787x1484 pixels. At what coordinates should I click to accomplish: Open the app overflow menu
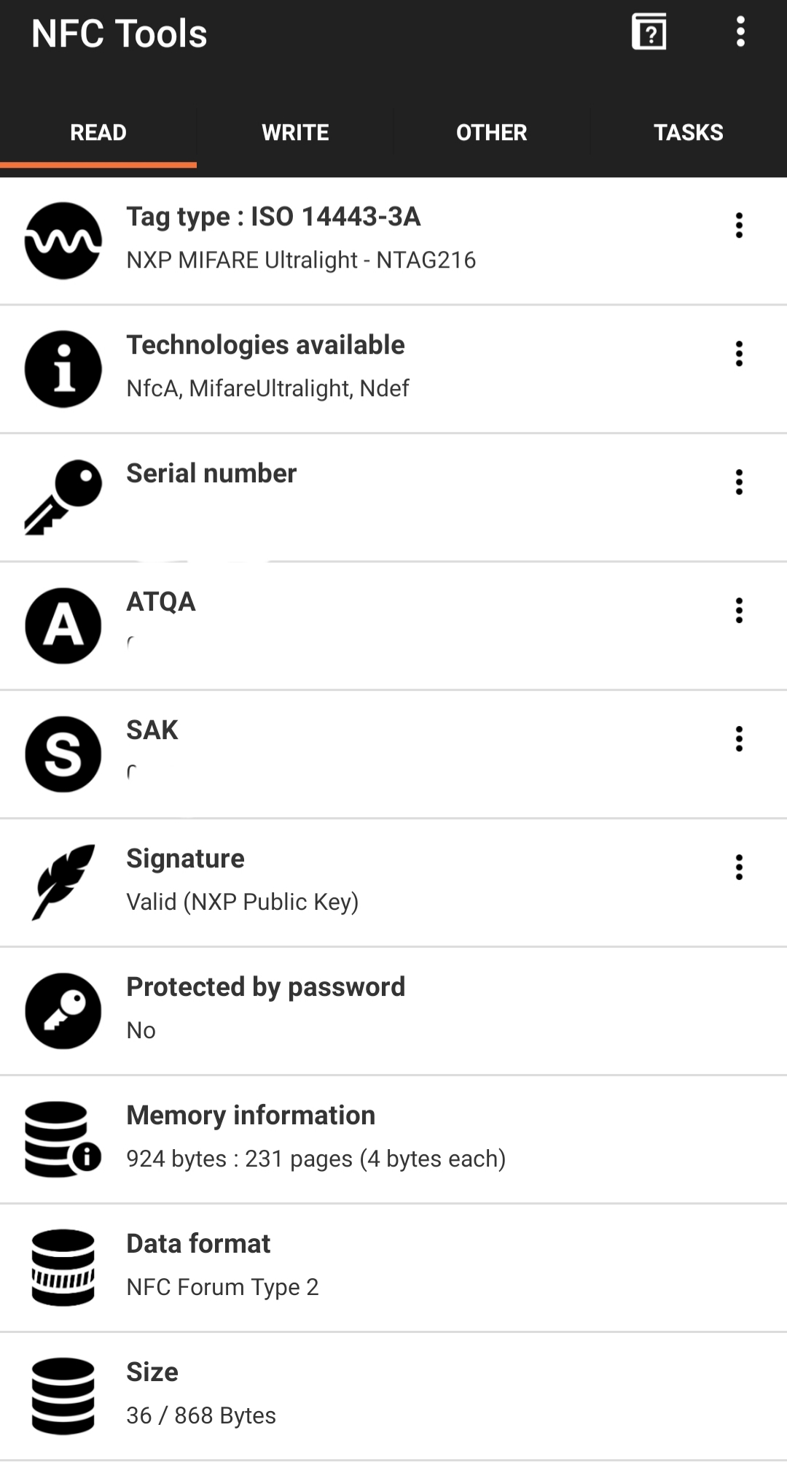(740, 33)
